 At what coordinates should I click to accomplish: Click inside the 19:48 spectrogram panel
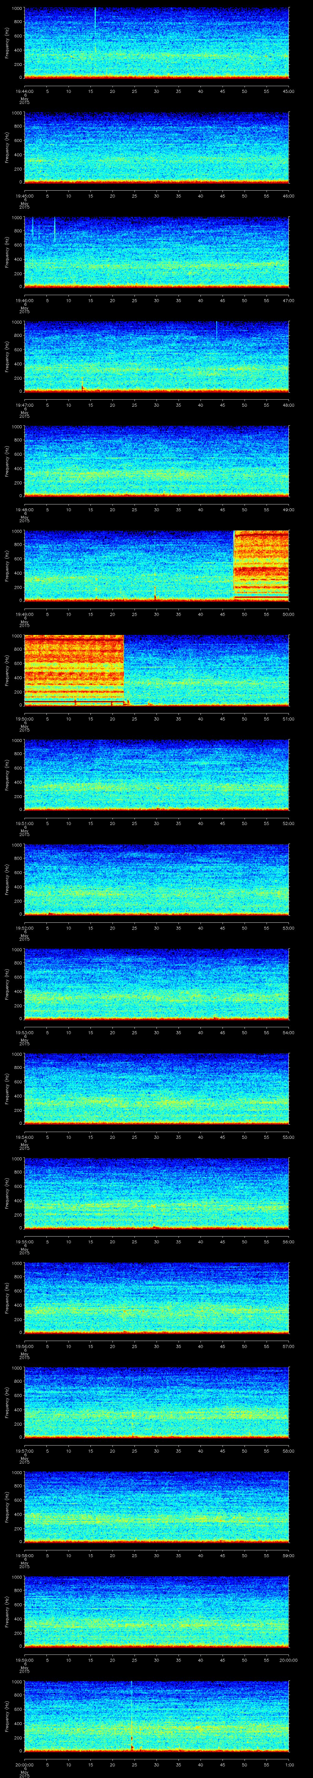(156, 461)
